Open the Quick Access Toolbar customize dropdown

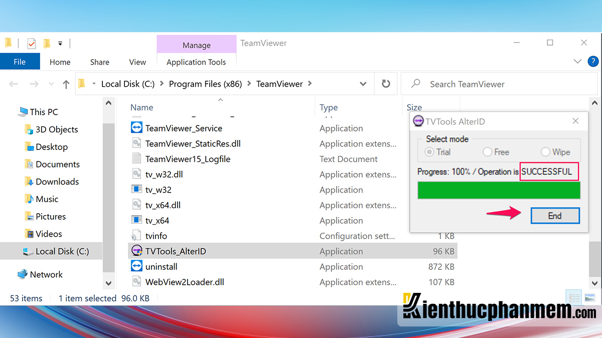[x=60, y=44]
